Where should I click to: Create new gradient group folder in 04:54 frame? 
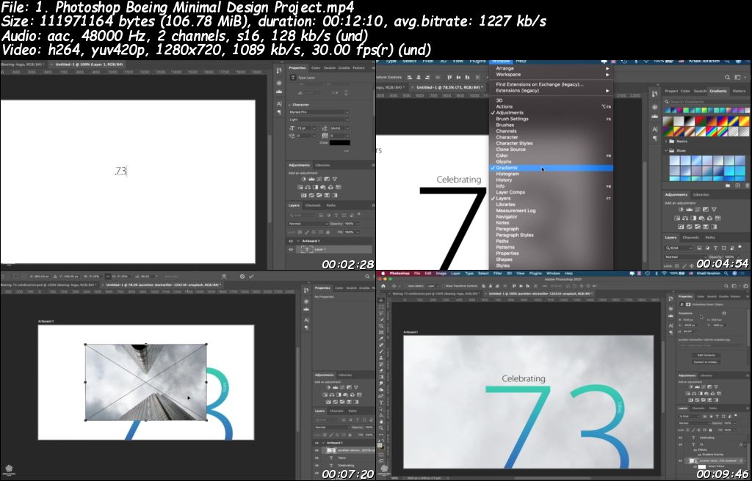click(x=728, y=186)
